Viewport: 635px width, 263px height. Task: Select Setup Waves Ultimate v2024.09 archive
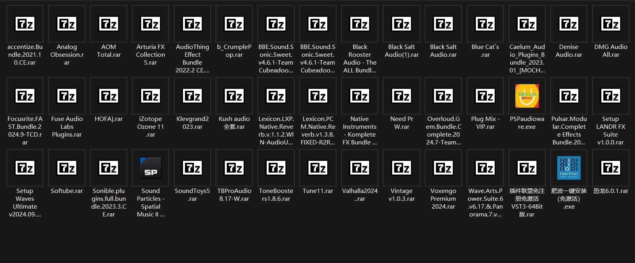click(25, 168)
